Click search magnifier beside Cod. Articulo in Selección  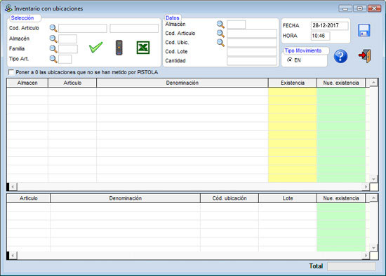(53, 28)
